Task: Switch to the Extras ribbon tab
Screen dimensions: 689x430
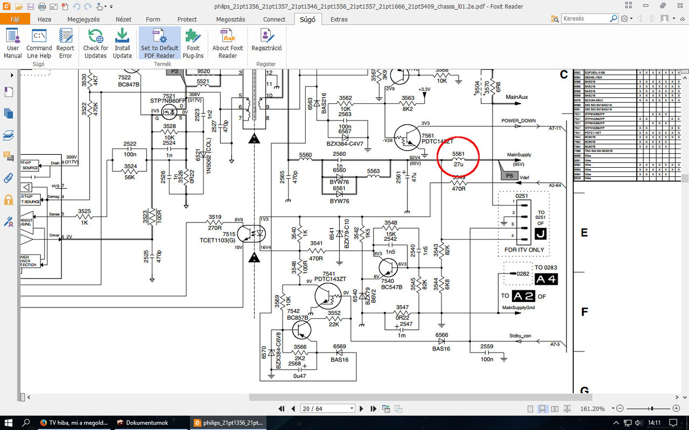Action: pyautogui.click(x=339, y=19)
